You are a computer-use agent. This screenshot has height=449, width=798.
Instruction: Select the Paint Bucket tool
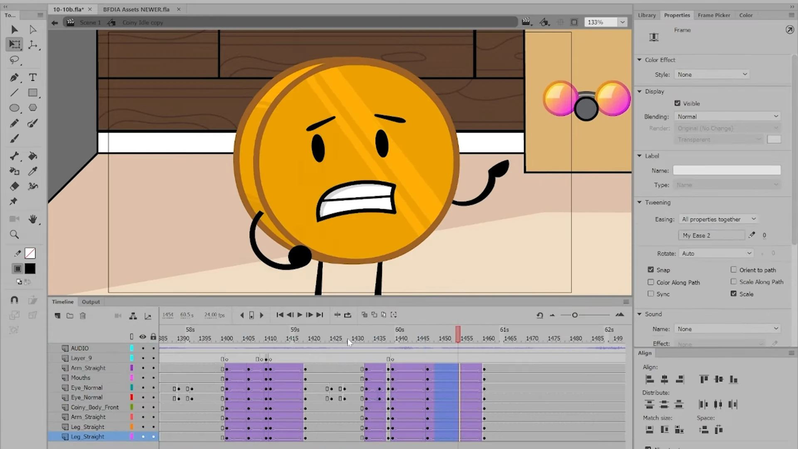32,156
